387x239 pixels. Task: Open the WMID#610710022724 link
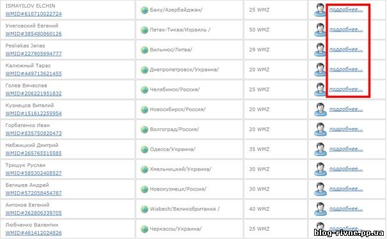[33, 14]
